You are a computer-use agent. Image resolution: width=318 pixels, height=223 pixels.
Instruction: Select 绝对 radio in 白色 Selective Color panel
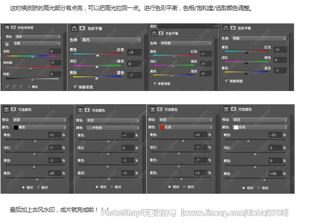pyautogui.click(x=258, y=188)
